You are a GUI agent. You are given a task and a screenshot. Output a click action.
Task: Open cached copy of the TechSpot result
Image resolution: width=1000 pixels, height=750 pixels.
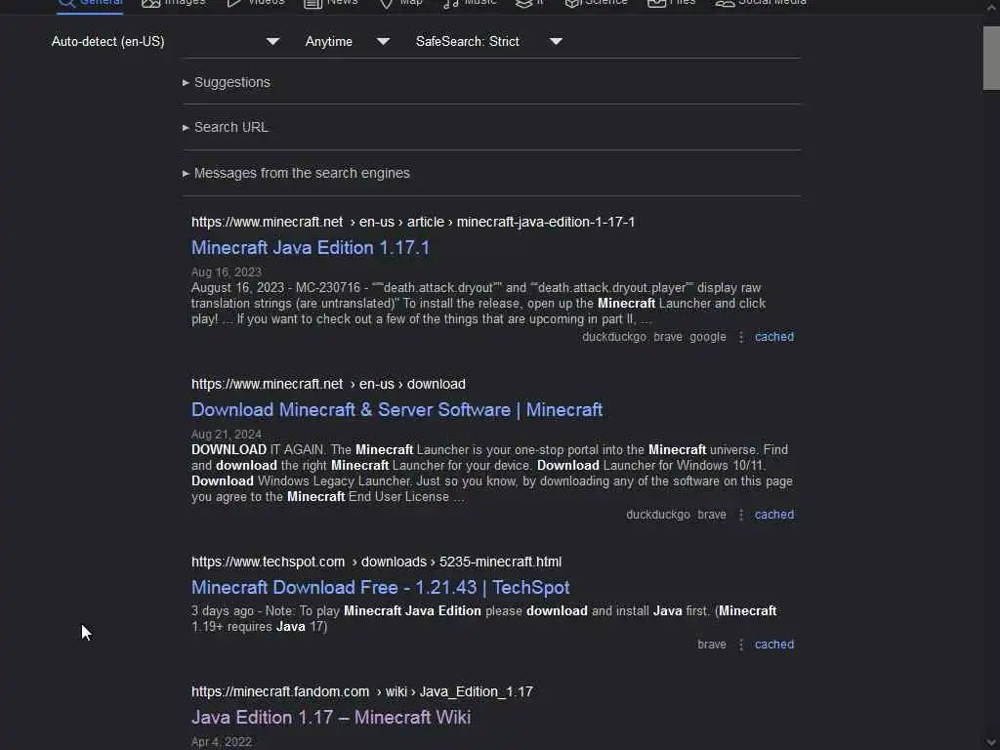774,645
